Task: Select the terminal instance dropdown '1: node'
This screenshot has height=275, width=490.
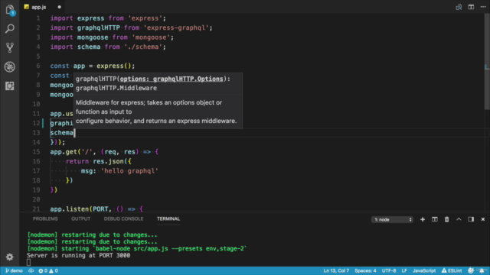Action: pyautogui.click(x=392, y=219)
